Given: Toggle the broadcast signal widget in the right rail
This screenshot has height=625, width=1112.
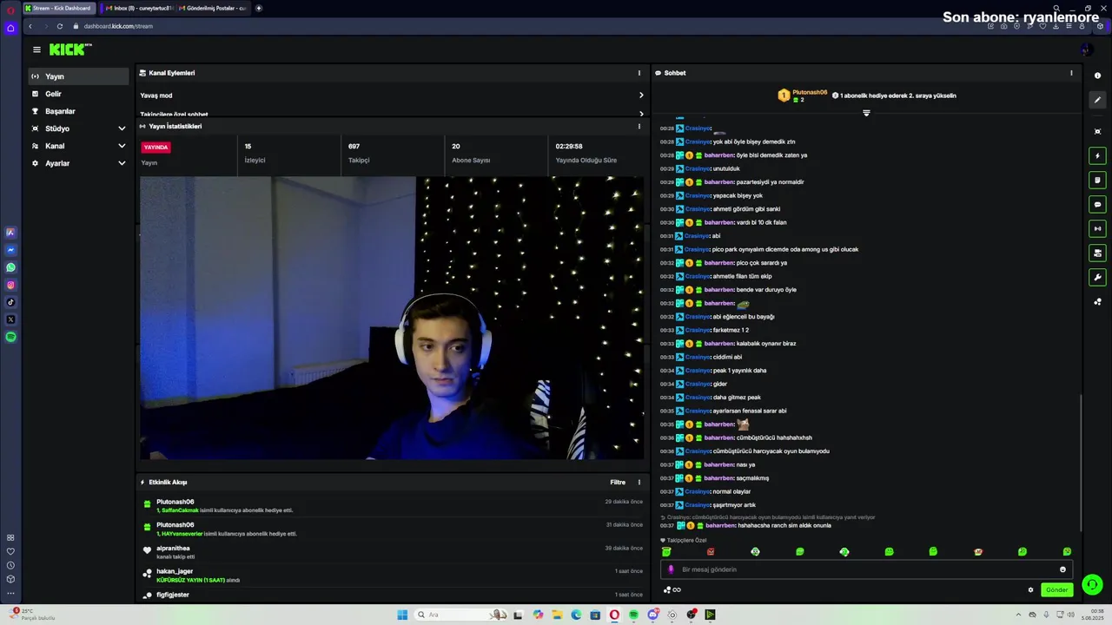Looking at the screenshot, I should pos(1097,229).
